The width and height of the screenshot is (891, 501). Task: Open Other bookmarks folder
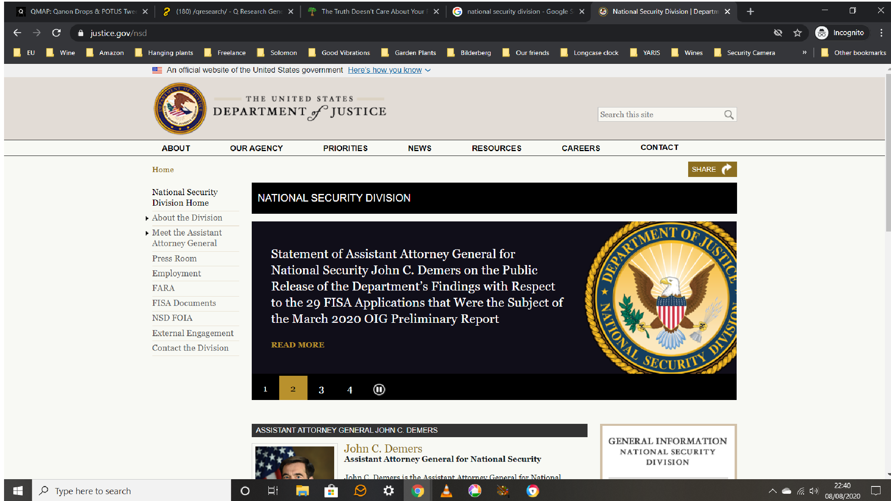tap(853, 53)
